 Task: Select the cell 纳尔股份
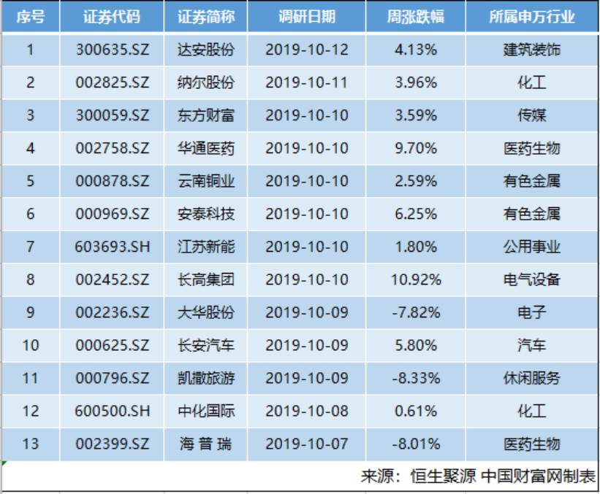point(206,82)
